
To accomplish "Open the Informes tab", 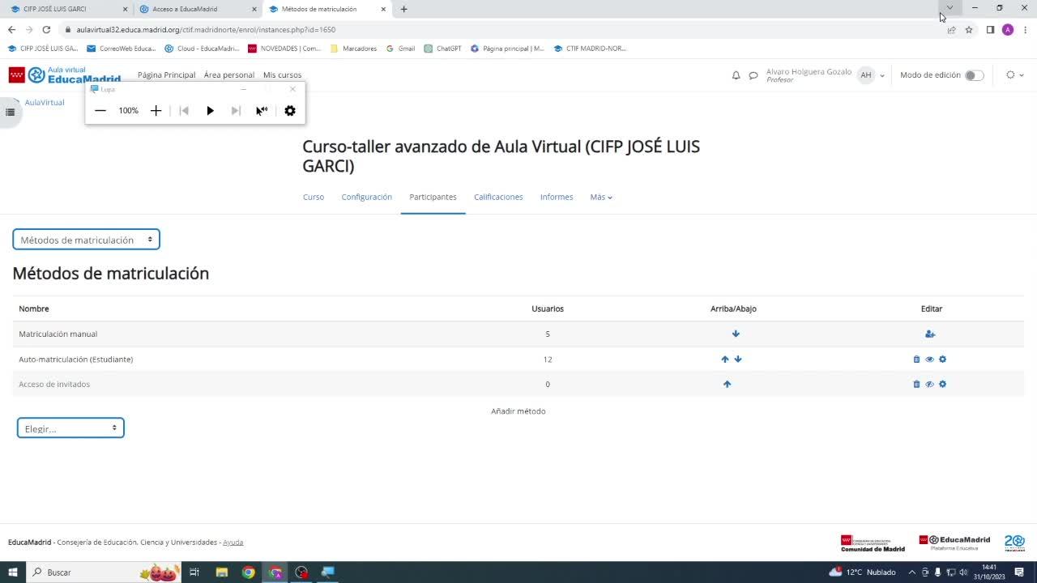I will [557, 197].
